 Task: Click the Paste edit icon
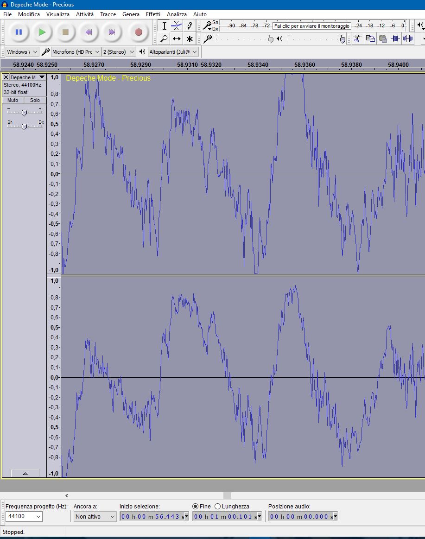click(383, 38)
